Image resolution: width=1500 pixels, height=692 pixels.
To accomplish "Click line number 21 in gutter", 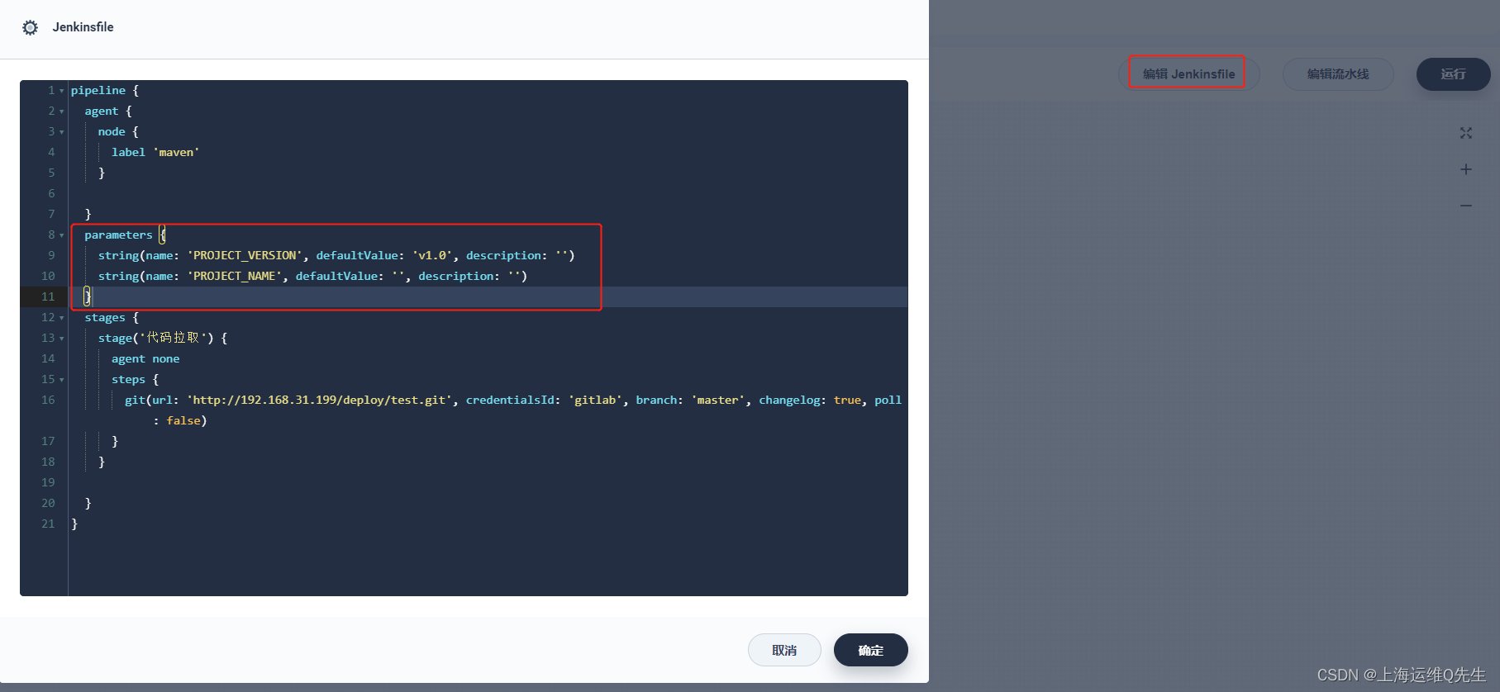I will coord(48,524).
